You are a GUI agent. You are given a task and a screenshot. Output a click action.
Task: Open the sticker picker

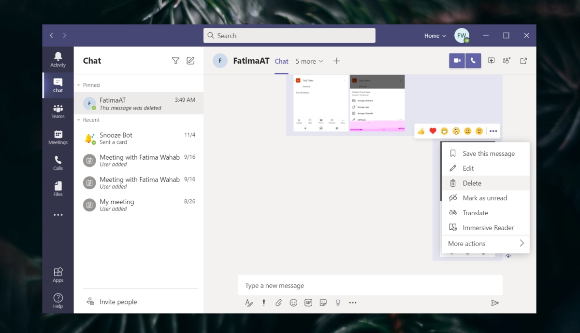tap(323, 303)
